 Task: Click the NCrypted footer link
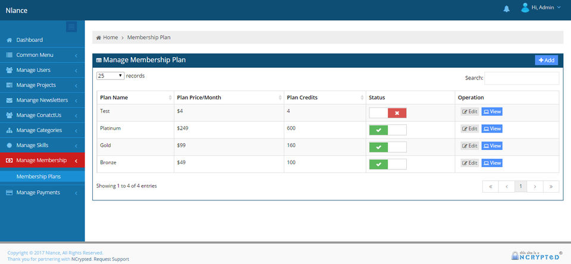click(x=82, y=259)
